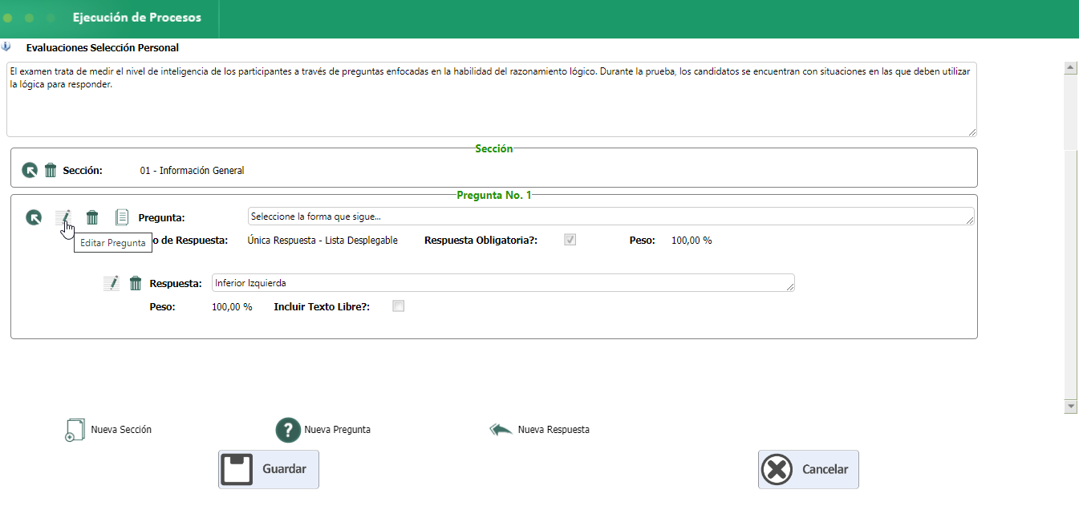Click the Ejecución de Procesos title tab
Image resolution: width=1079 pixels, height=514 pixels.
coord(137,17)
